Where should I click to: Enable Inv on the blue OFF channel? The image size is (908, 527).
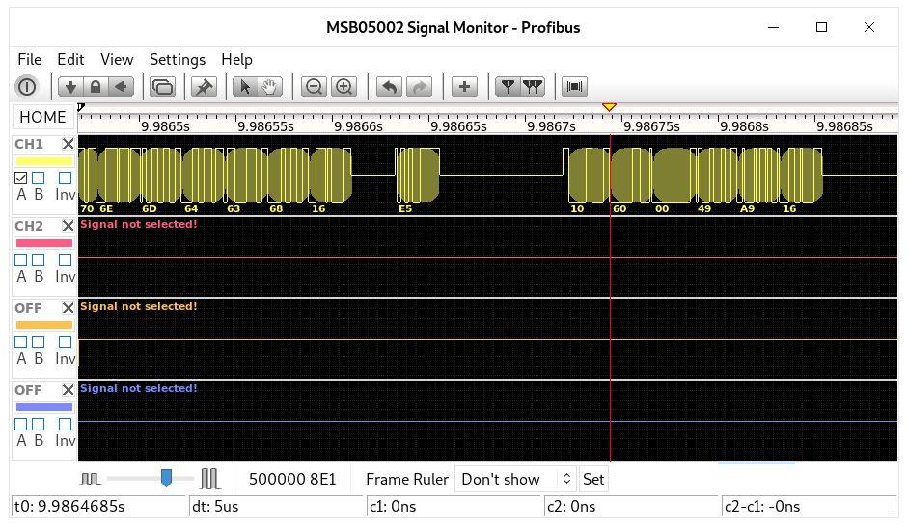pos(65,425)
